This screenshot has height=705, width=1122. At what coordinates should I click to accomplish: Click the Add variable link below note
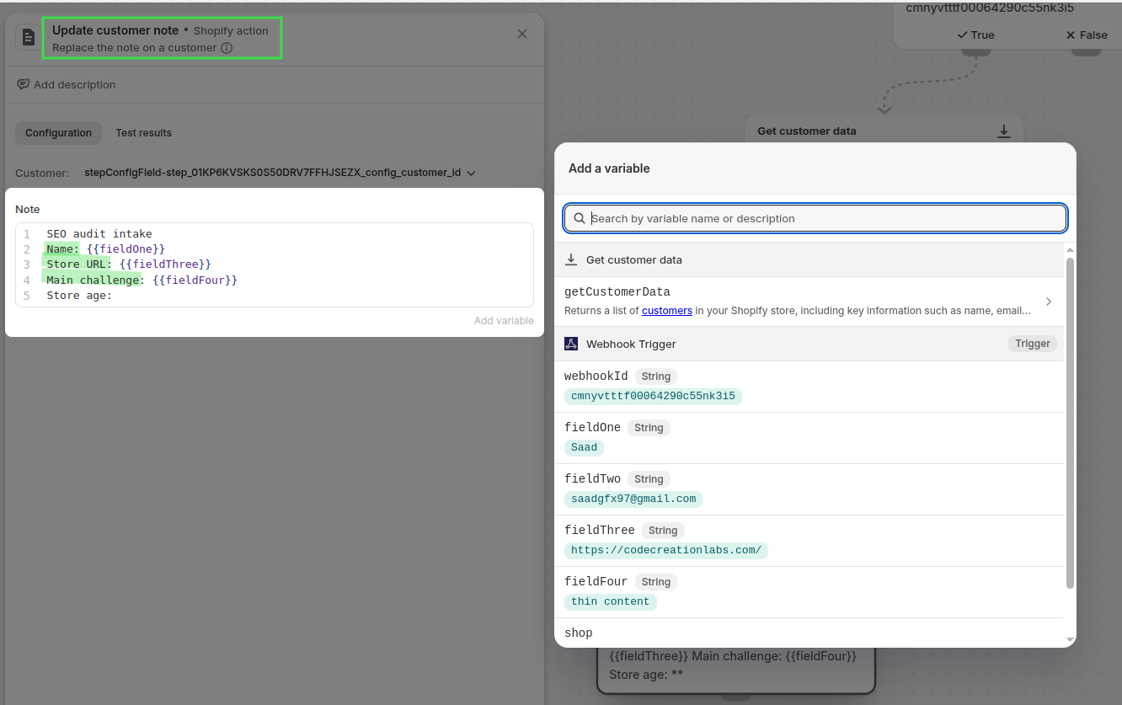click(503, 321)
